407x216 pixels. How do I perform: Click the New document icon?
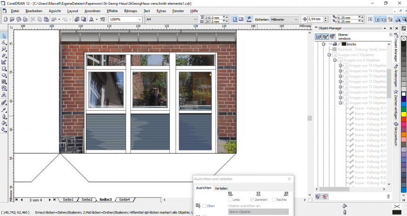point(6,19)
